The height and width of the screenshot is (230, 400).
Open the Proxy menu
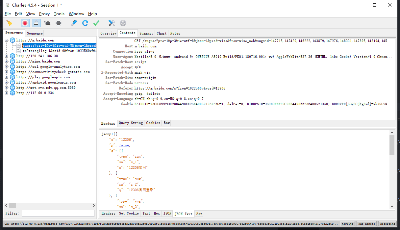tap(44, 14)
